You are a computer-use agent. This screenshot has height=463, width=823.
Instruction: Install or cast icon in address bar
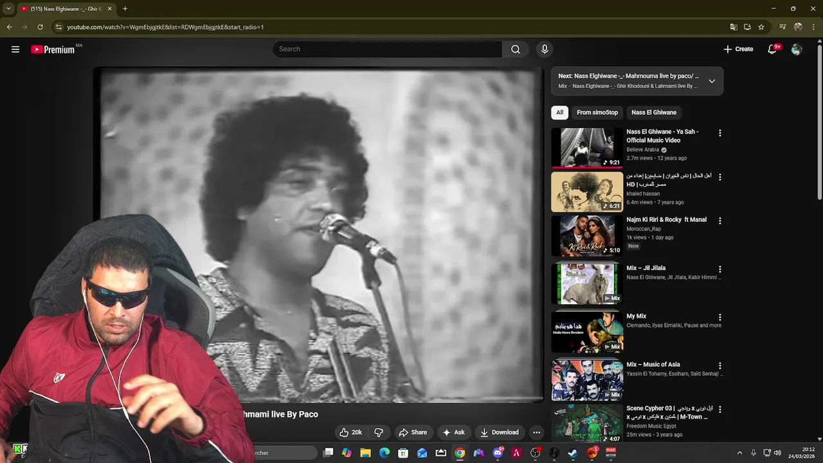(x=747, y=27)
